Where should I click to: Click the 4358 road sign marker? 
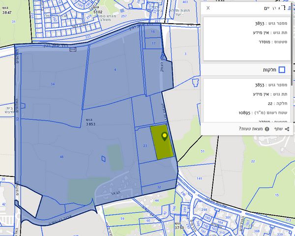73,49
